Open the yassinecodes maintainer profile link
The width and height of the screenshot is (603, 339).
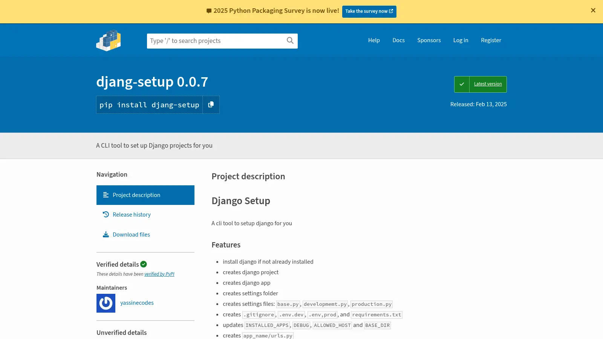(x=137, y=303)
